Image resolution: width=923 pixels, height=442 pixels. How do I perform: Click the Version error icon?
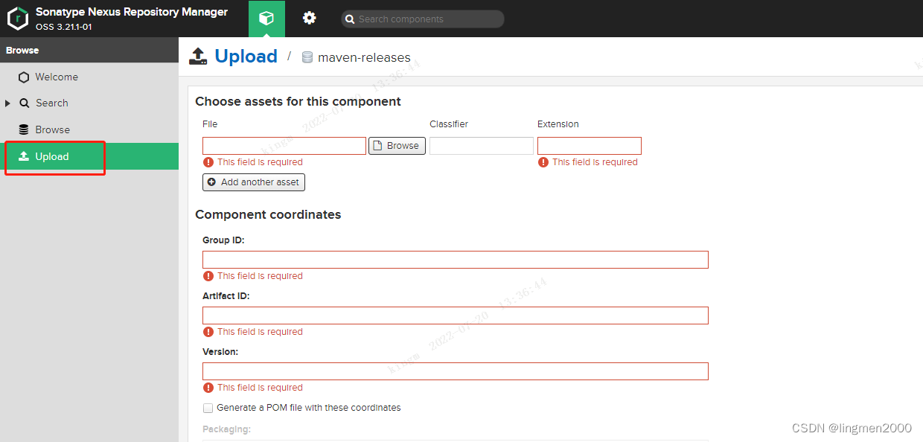point(208,388)
